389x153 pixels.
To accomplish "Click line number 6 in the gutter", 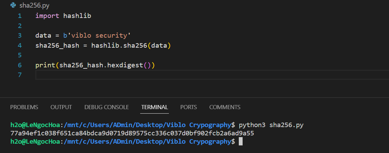I will click(19, 65).
